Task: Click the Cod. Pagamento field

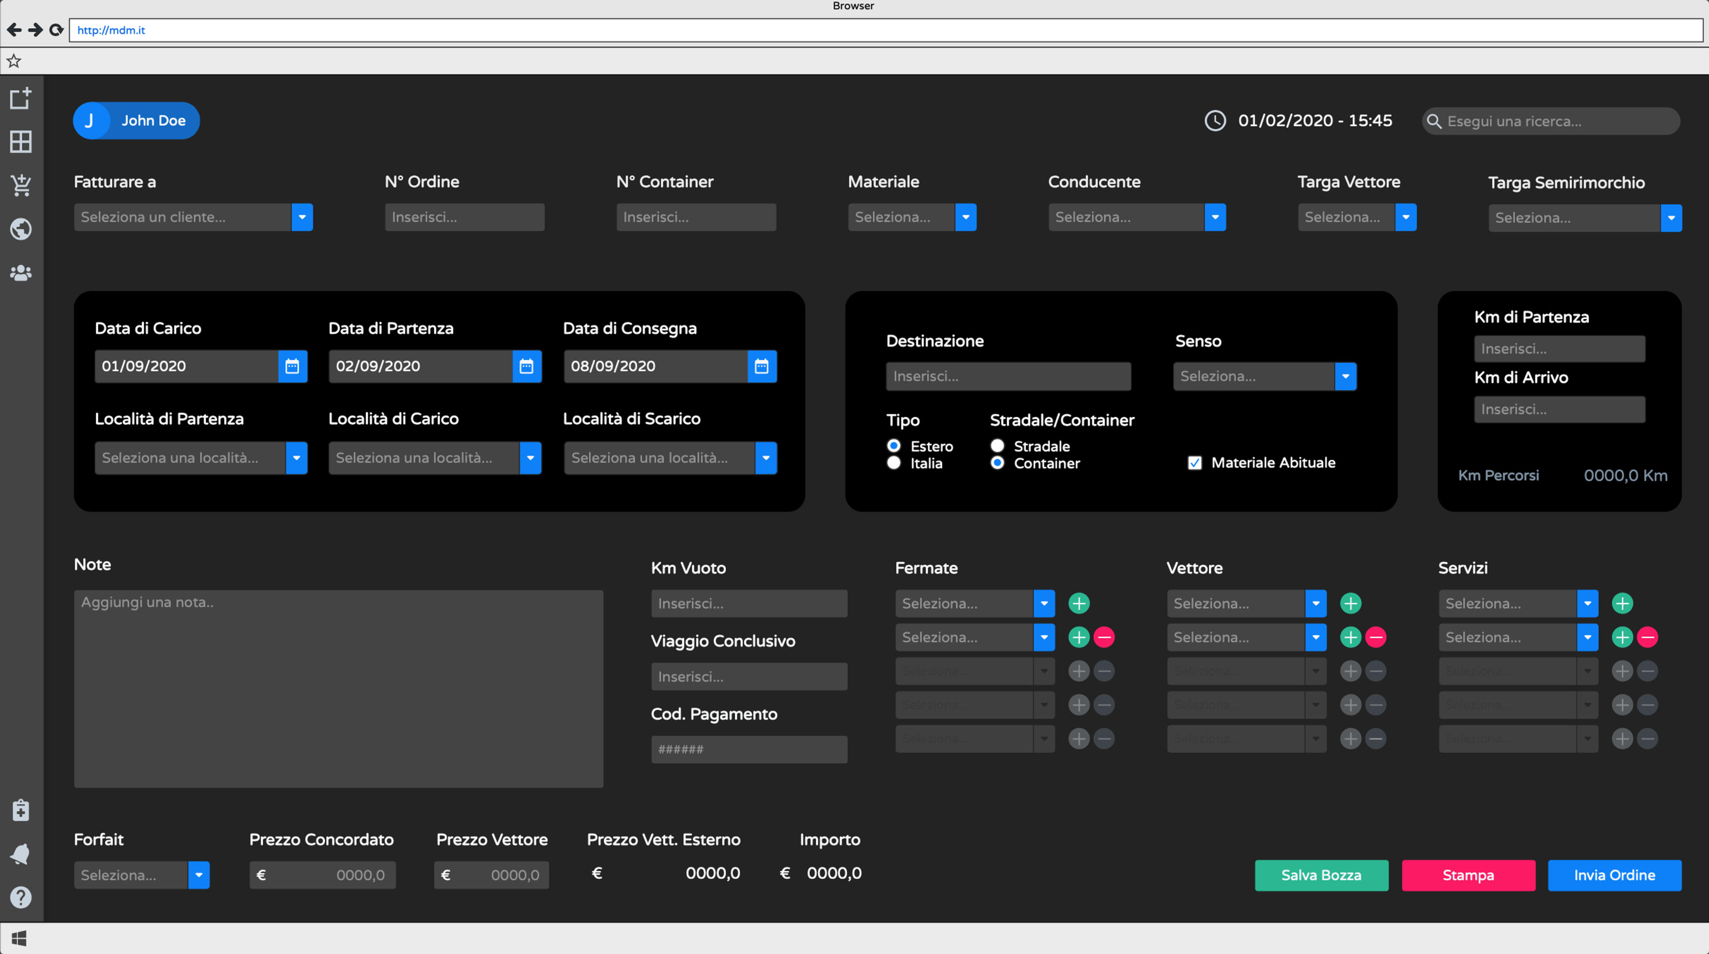Action: coord(749,749)
